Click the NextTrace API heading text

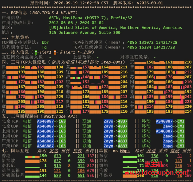pyautogui.click(x=60, y=116)
